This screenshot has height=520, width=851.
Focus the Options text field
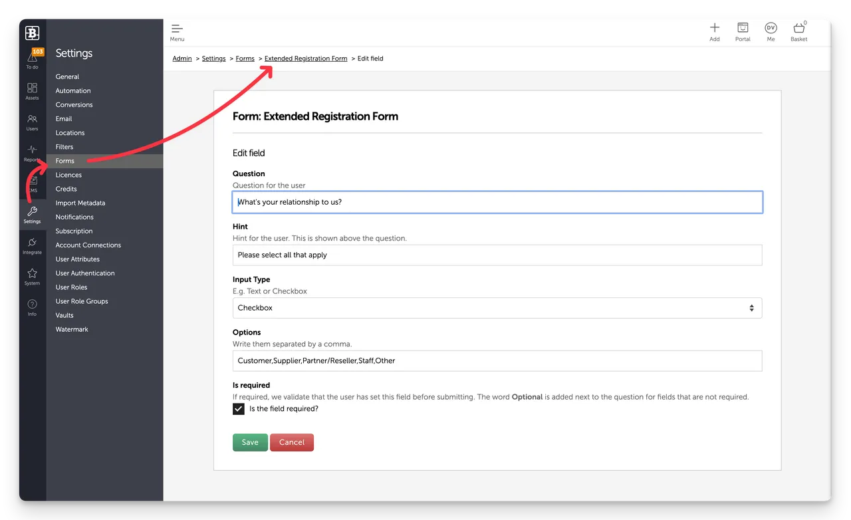pyautogui.click(x=497, y=361)
